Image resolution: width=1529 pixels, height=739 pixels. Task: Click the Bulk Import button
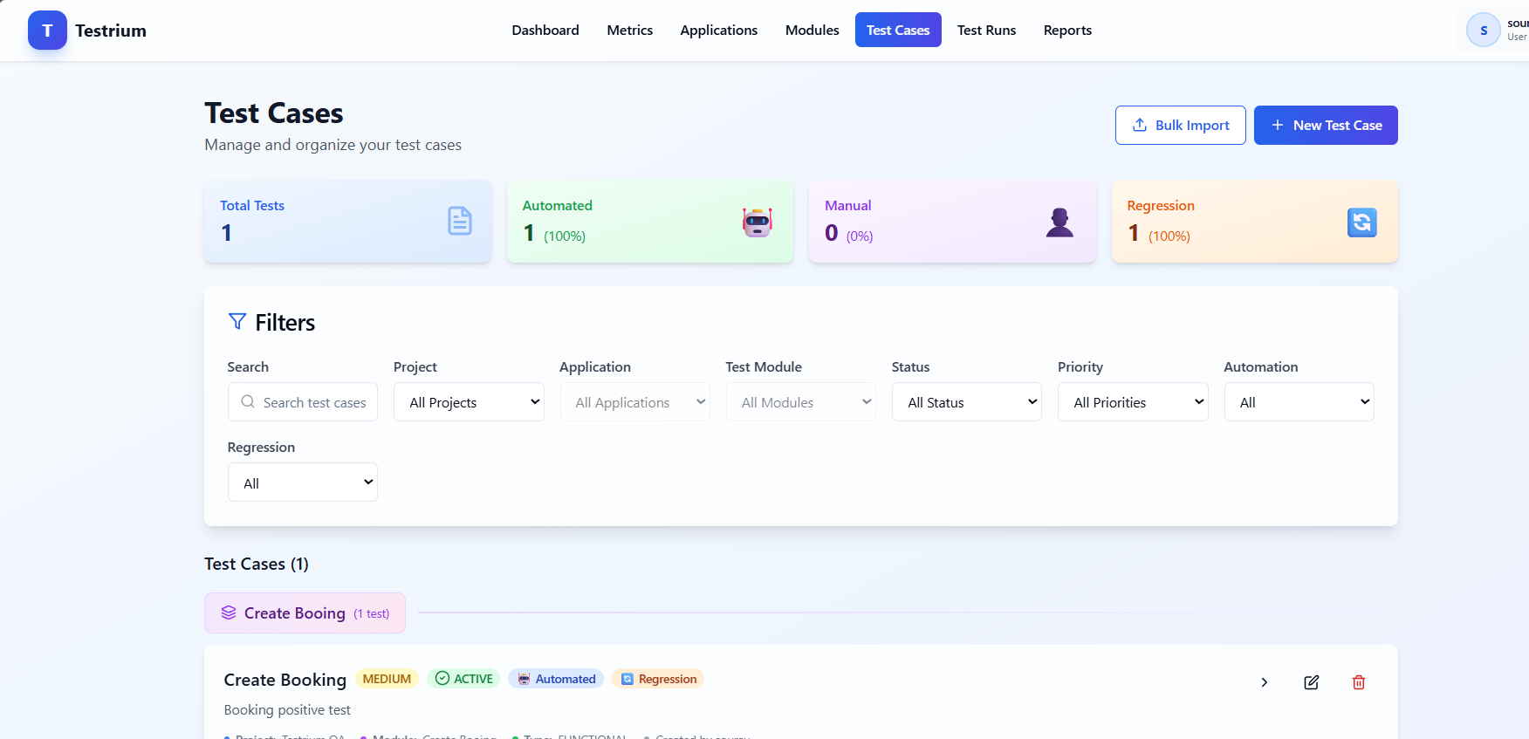click(1180, 126)
